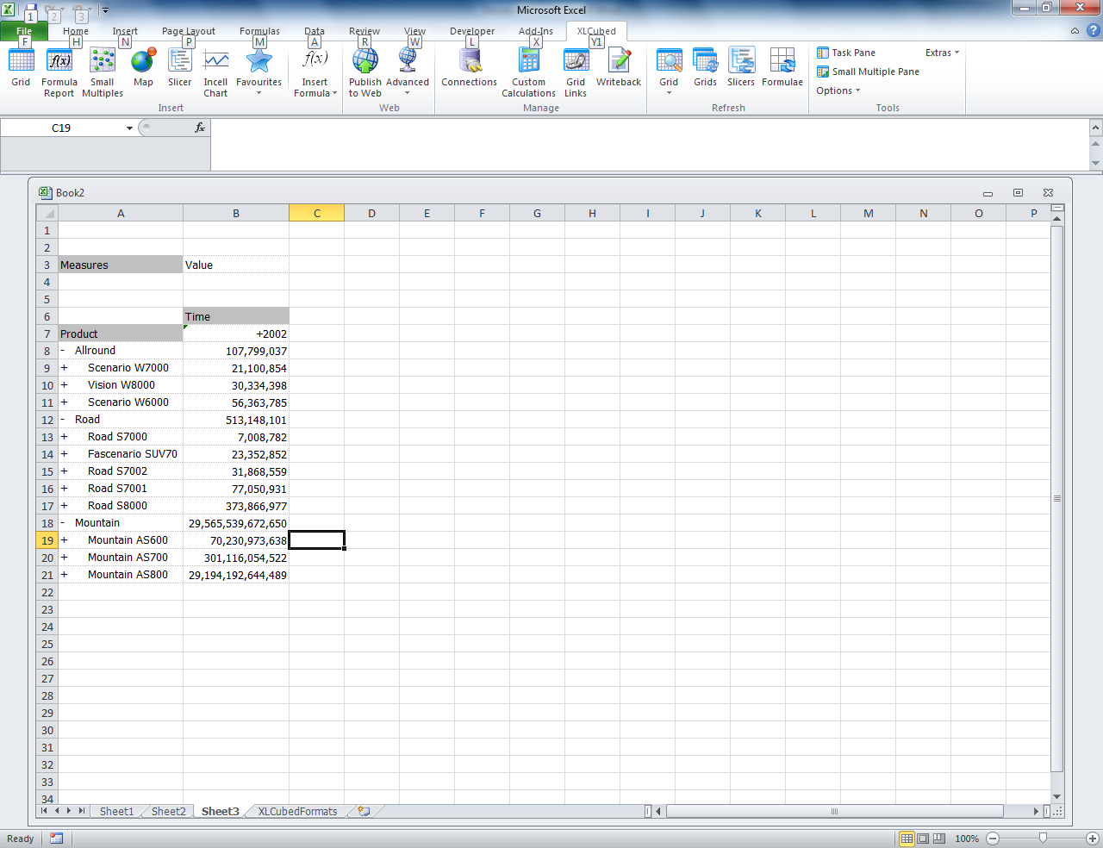Click the insert function fx button
This screenshot has width=1103, height=848.
pyautogui.click(x=199, y=128)
